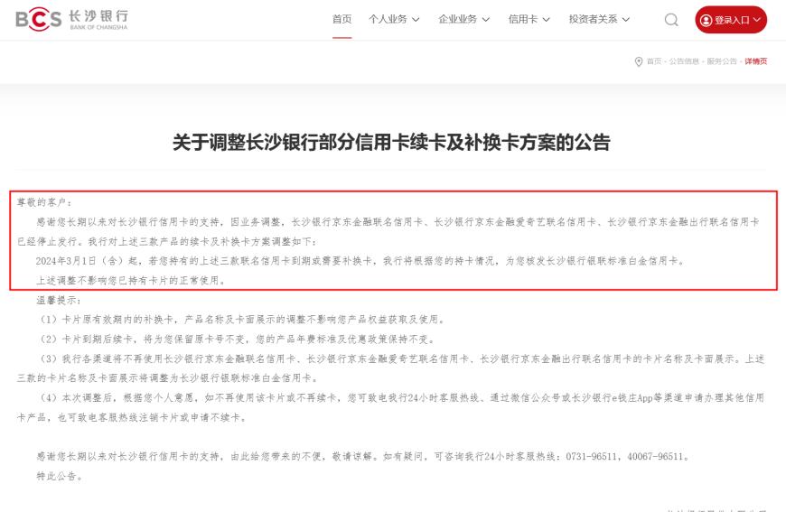
Task: Select the red 详情页 breadcrumb item
Action: point(755,61)
